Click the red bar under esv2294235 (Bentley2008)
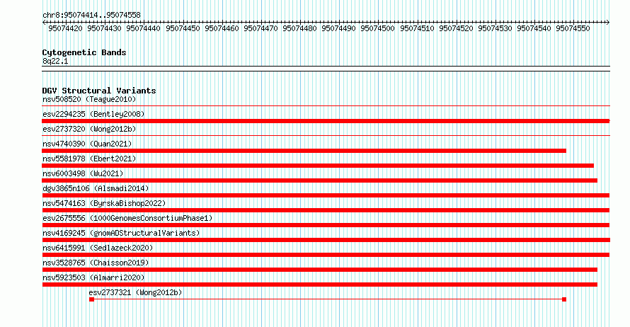The image size is (630, 327). [326, 121]
